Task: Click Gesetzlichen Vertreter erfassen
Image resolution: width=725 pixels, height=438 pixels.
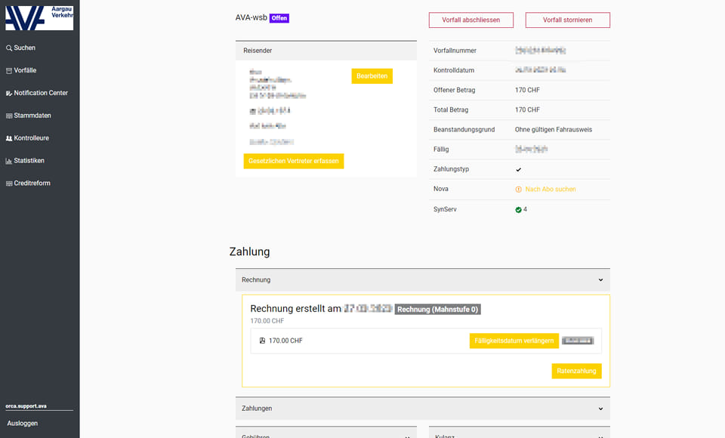Action: (293, 161)
